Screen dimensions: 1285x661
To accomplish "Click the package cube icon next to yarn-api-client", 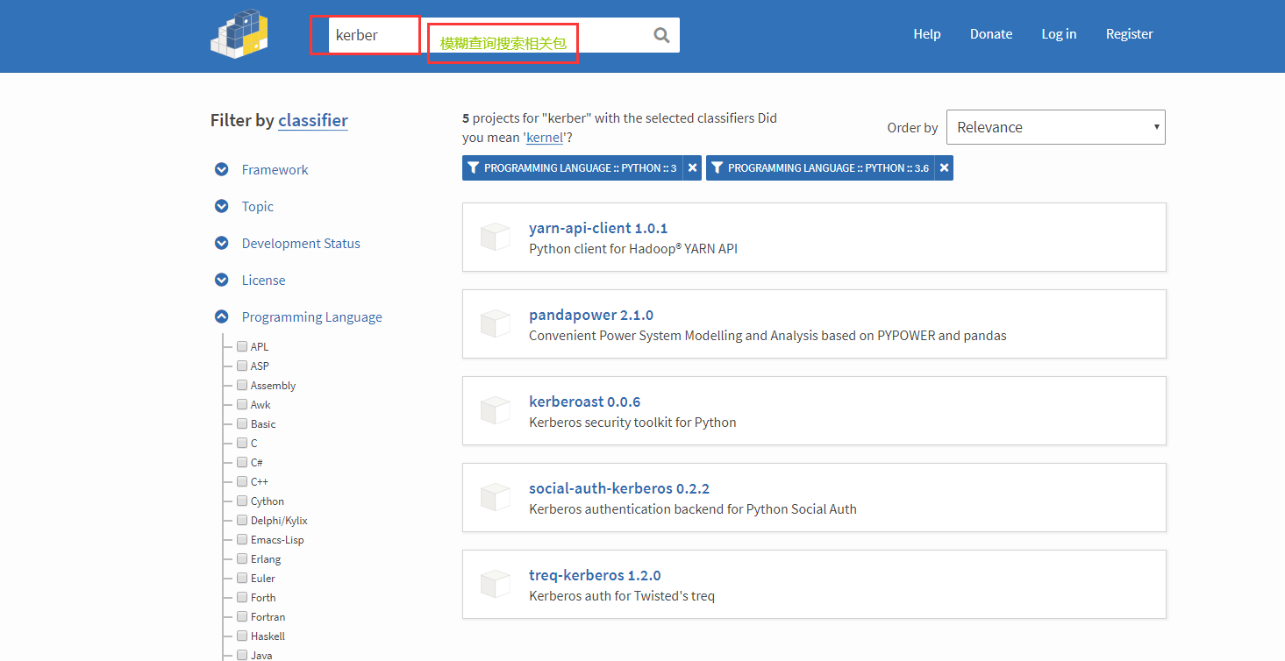I will (x=496, y=237).
